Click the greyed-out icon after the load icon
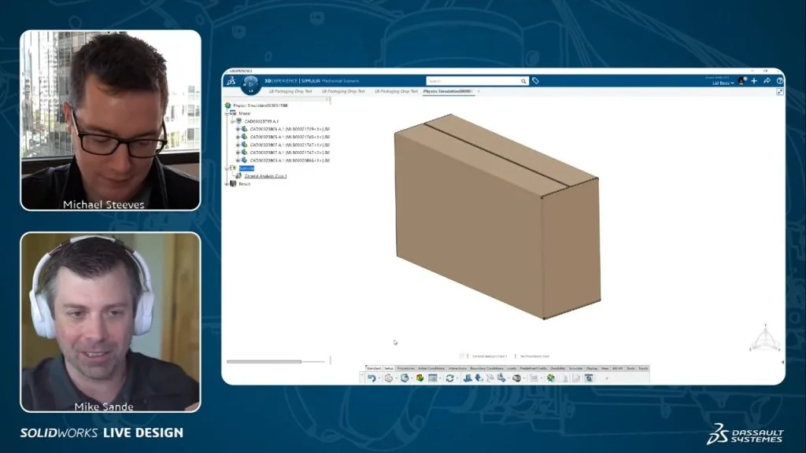This screenshot has height=453, width=806. click(490, 378)
